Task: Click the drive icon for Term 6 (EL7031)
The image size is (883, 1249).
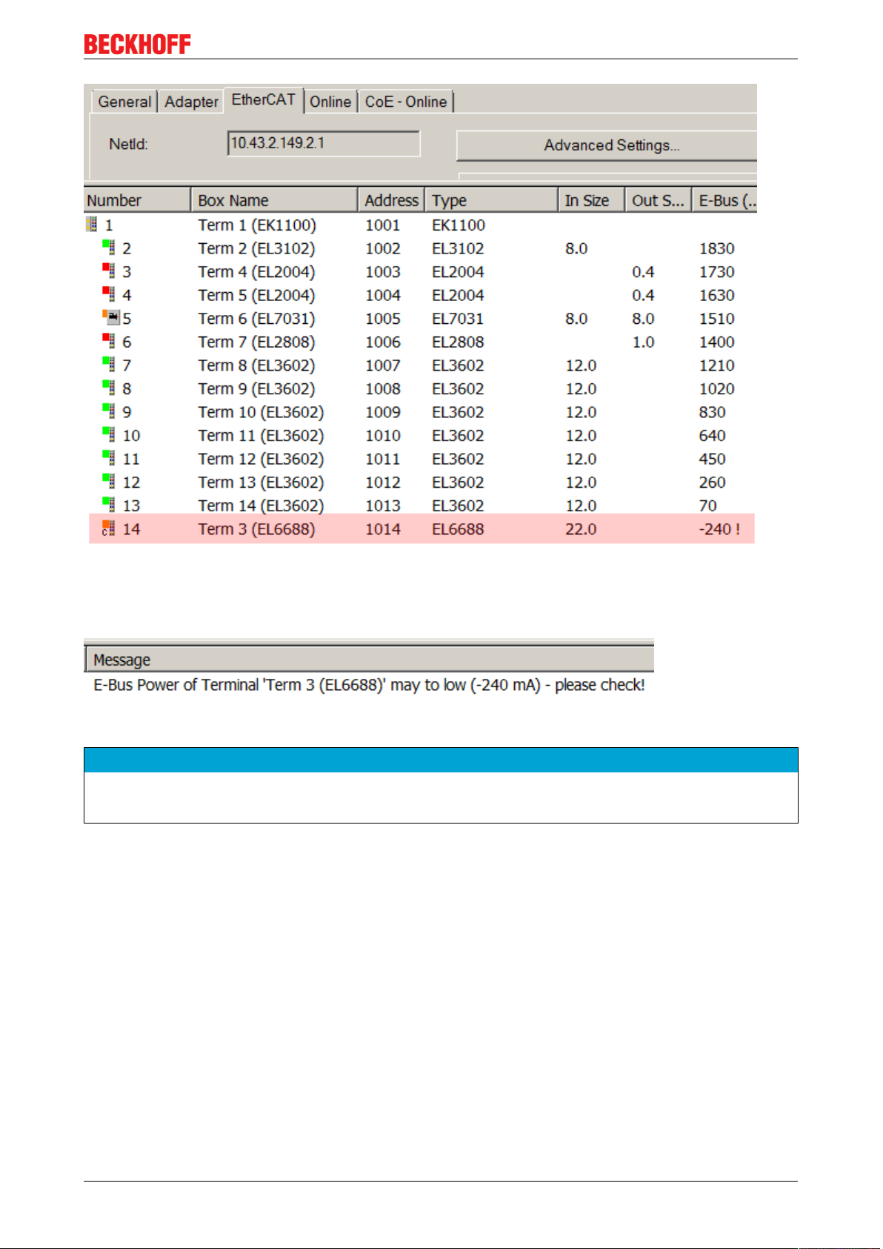Action: click(110, 318)
